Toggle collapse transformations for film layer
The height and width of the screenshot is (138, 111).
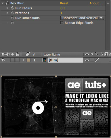coord(92,60)
